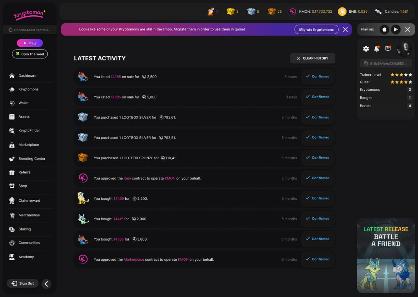Image resolution: width=418 pixels, height=297 pixels.
Task: Open the messages icon with red dot
Action: (x=388, y=49)
